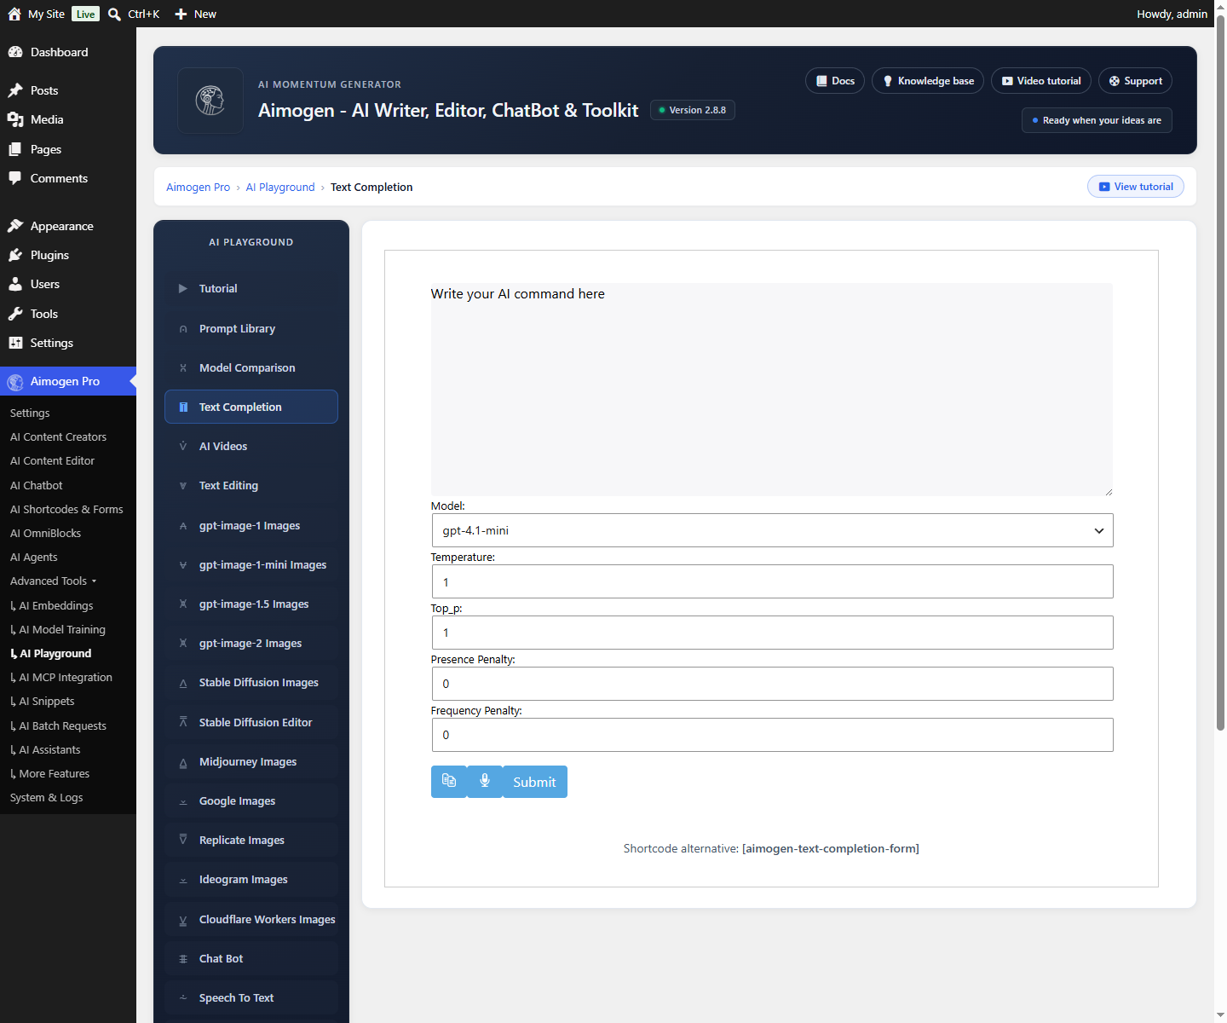Click the copy icon button beside Submit
1227x1023 pixels.
click(x=449, y=782)
